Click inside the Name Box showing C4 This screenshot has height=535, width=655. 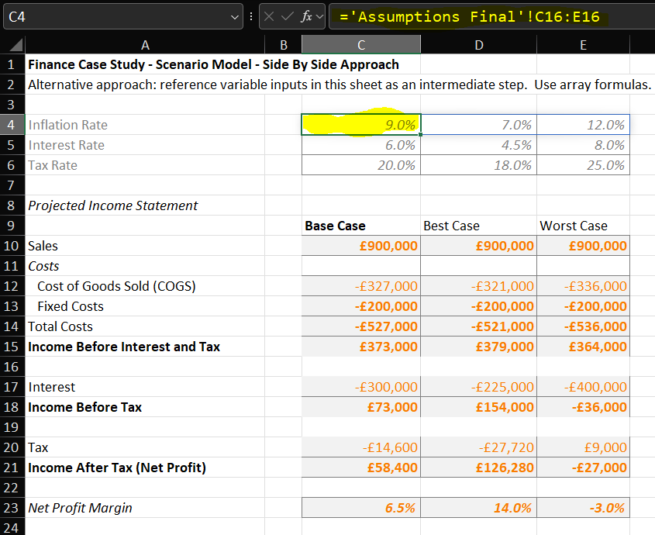coord(116,16)
